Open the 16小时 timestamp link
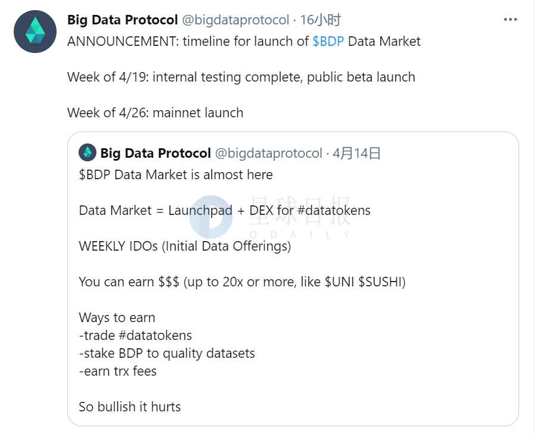 (320, 20)
